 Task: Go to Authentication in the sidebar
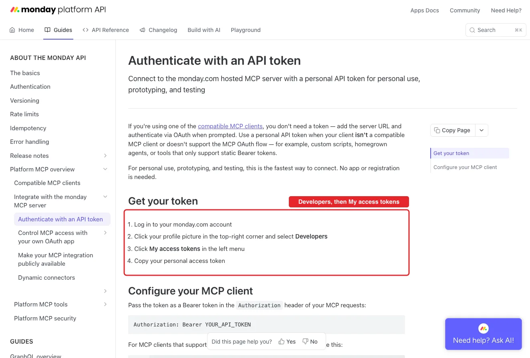coord(30,86)
